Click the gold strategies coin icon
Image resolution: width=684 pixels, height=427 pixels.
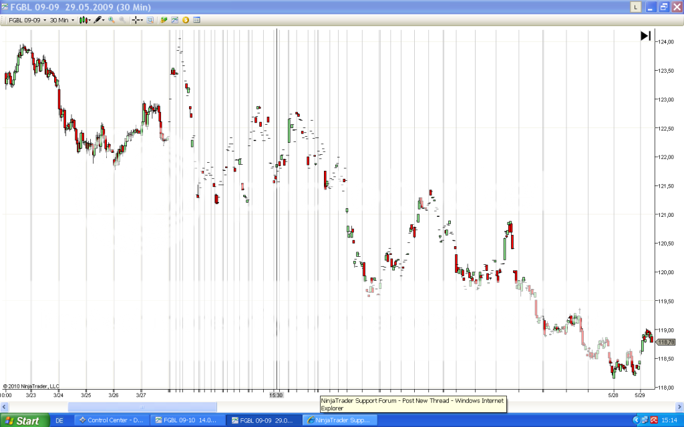coord(185,20)
